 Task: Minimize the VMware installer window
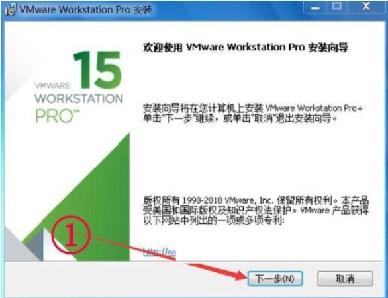coord(315,7)
